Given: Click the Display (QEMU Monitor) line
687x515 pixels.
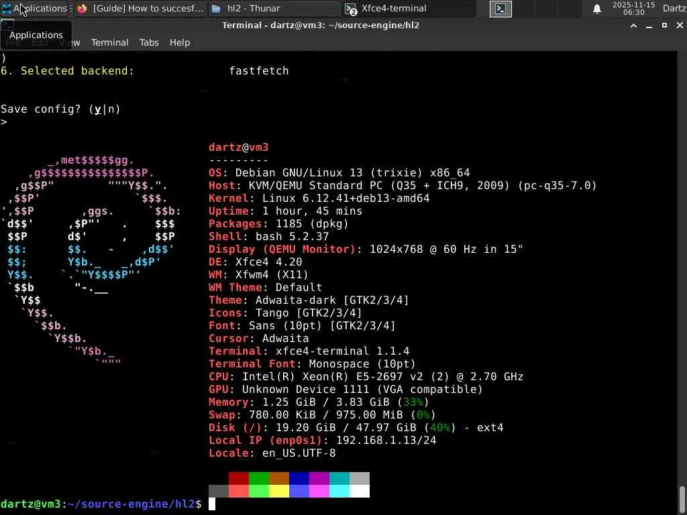Looking at the screenshot, I should click(x=366, y=249).
